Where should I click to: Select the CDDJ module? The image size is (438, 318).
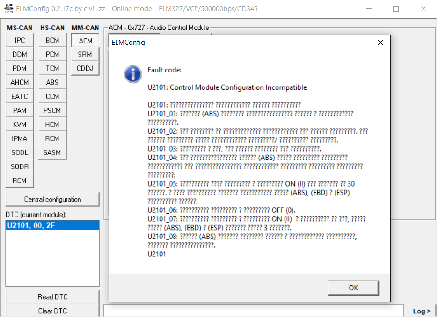tap(85, 69)
